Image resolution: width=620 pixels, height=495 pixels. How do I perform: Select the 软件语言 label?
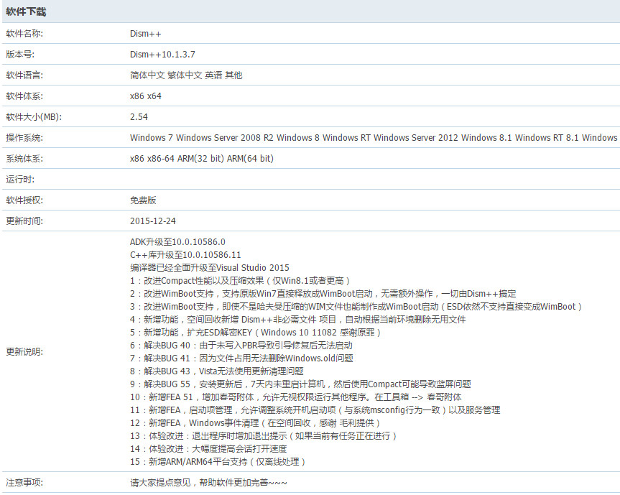click(x=24, y=75)
